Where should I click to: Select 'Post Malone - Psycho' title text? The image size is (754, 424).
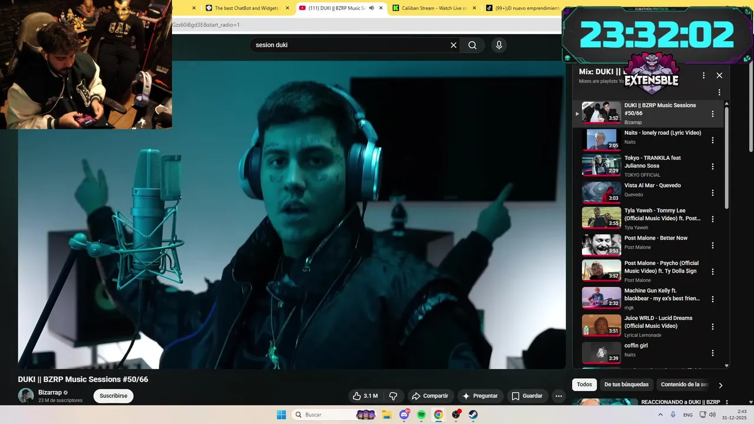click(662, 267)
